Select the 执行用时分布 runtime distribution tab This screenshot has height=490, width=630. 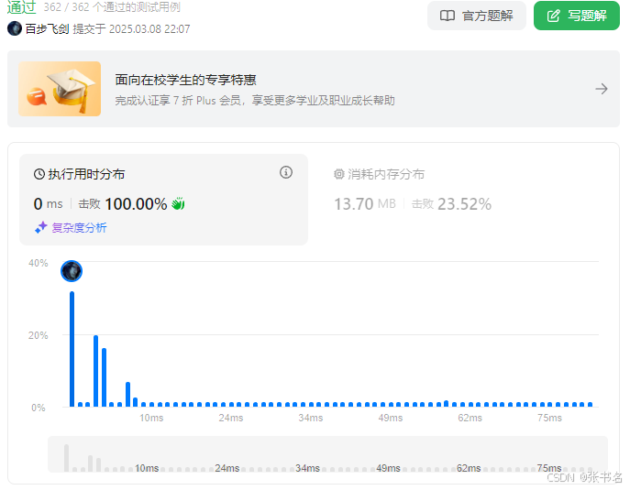coord(163,200)
